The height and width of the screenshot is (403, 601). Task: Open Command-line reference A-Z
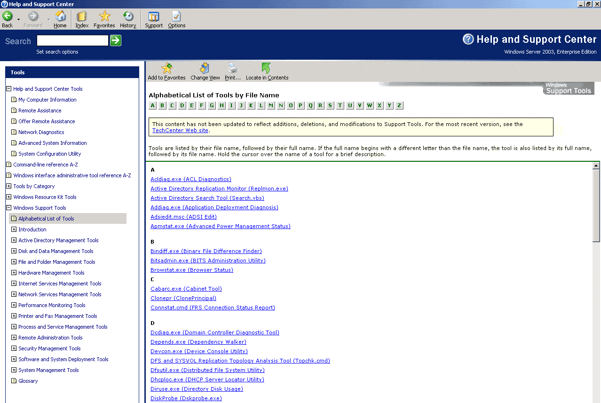point(45,165)
